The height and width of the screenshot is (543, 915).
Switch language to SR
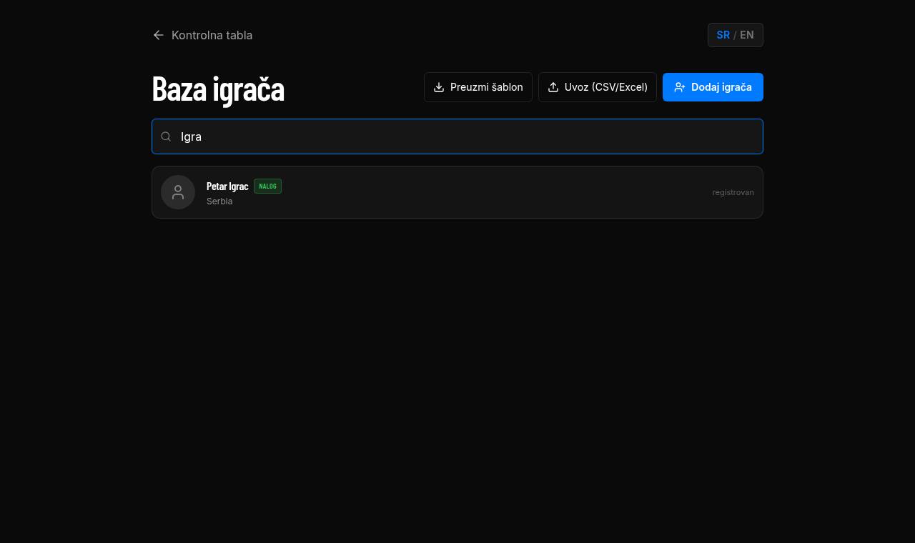pyautogui.click(x=723, y=35)
